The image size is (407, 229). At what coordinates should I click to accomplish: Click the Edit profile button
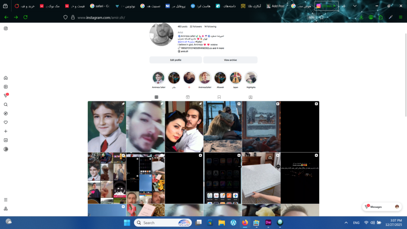176,60
